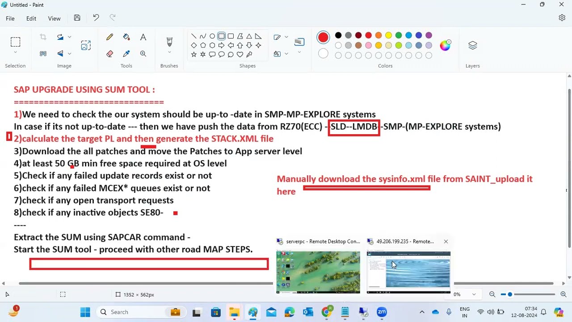Open the zoom percentage dropdown
Viewport: 572px width, 322px height.
click(474, 294)
